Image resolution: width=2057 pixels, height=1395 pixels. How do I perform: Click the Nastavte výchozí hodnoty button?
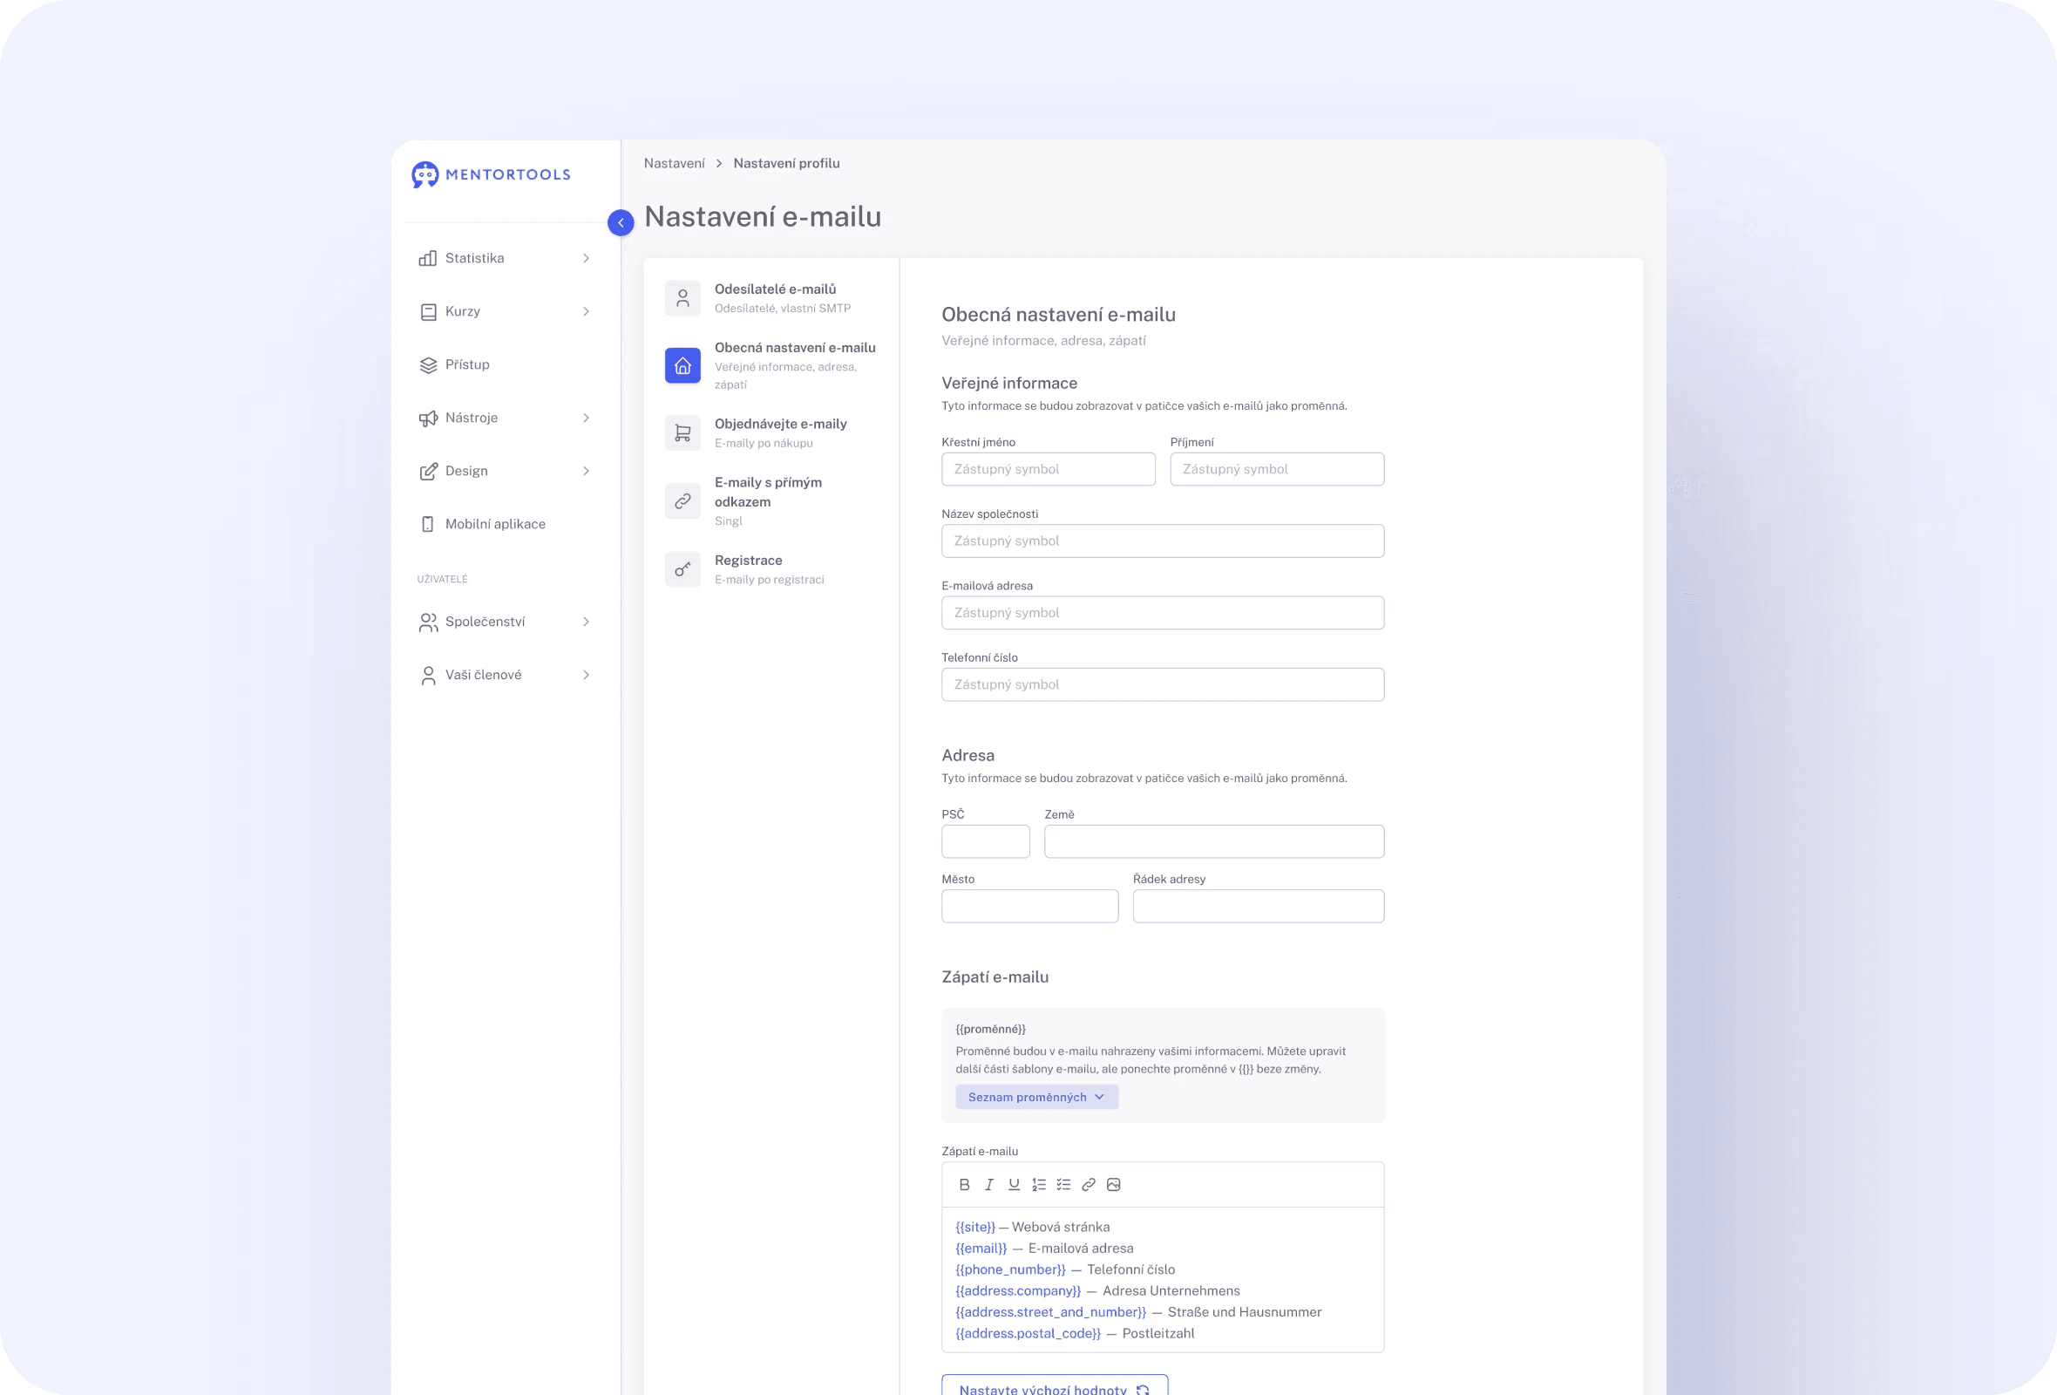click(x=1054, y=1385)
